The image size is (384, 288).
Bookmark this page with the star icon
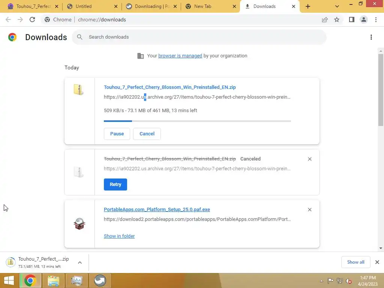point(337,19)
